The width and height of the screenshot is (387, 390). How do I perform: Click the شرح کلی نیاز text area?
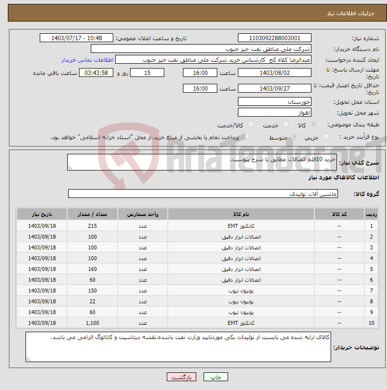202,162
